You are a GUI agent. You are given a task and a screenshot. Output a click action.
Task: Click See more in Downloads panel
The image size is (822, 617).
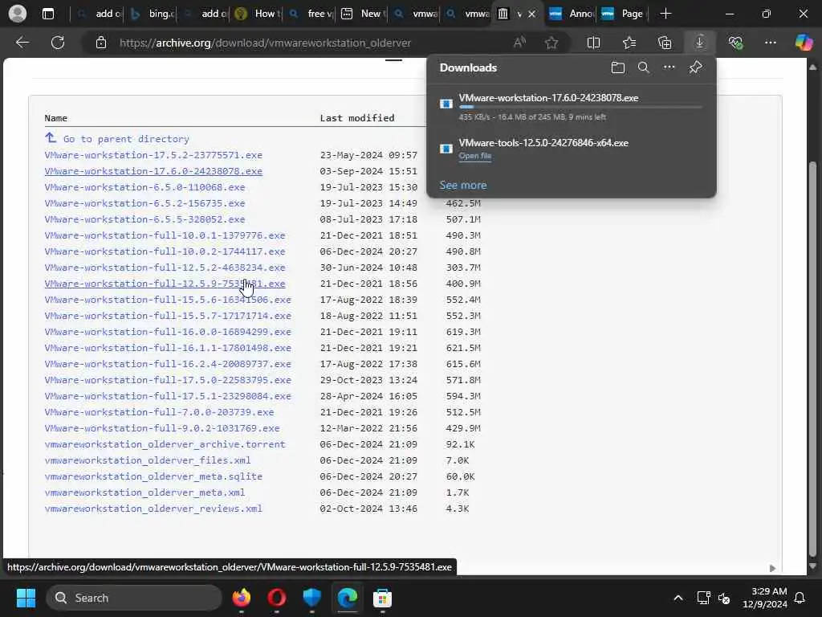[x=463, y=186]
